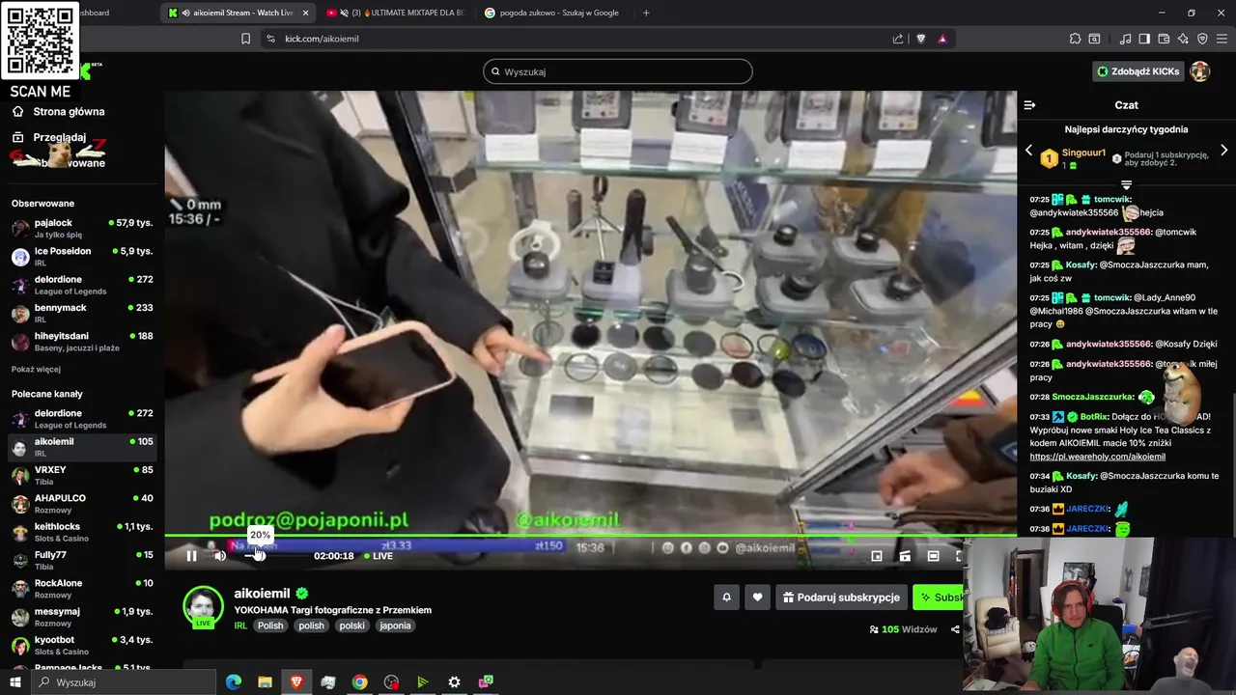
Task: Open the share icon next to Widzów
Action: pos(955,629)
